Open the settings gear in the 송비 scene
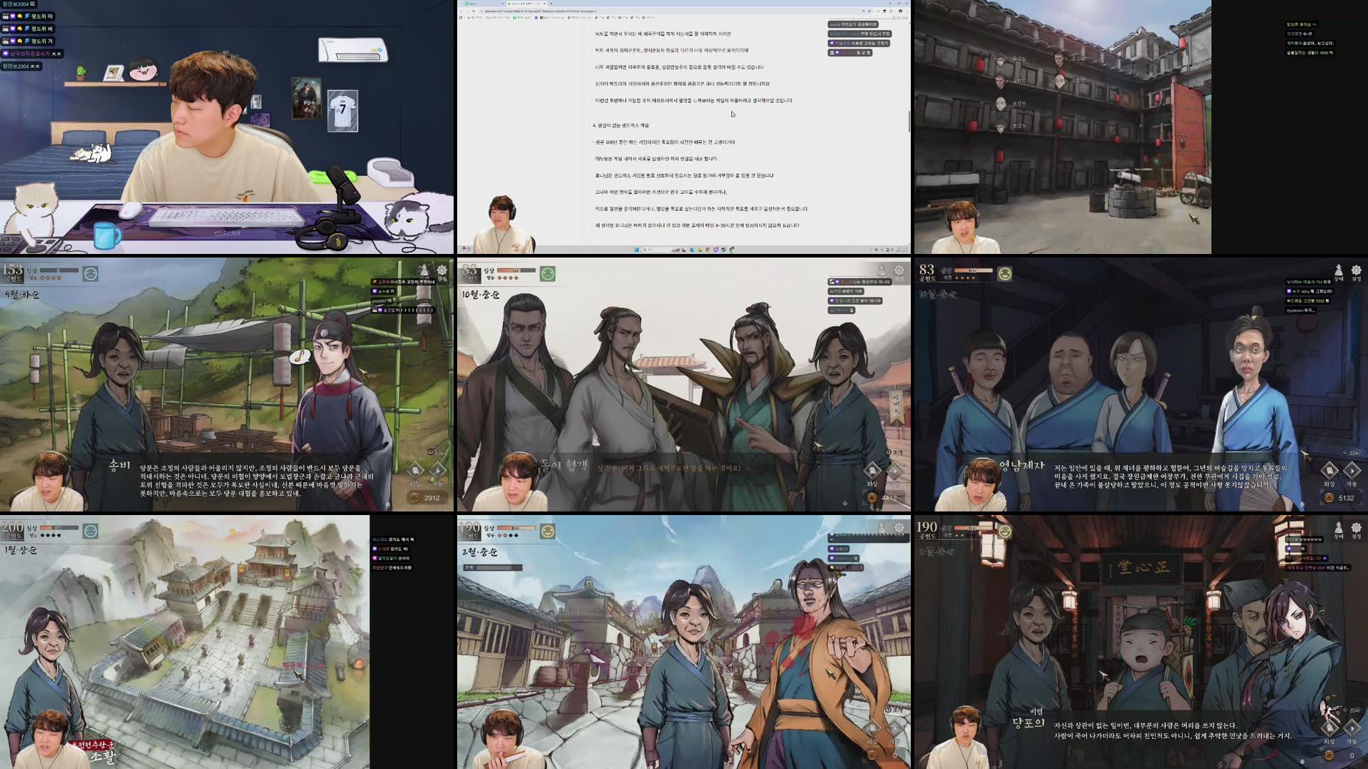Screen dimensions: 1368x769 [442, 270]
